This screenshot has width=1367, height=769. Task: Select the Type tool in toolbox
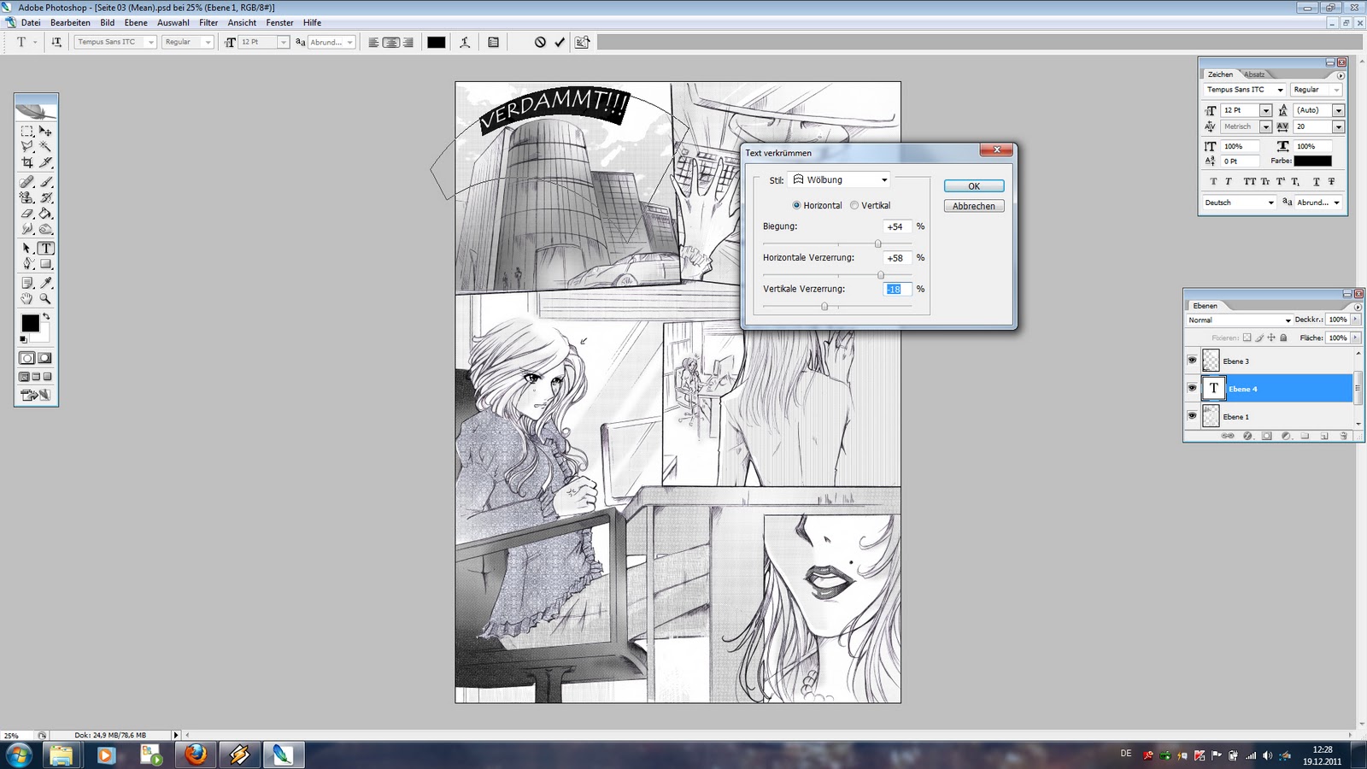click(46, 249)
